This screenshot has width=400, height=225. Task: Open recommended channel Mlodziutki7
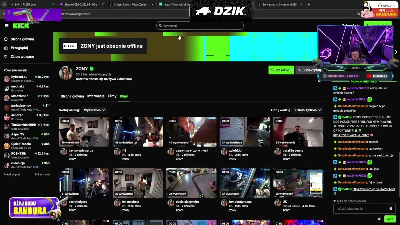point(27,98)
